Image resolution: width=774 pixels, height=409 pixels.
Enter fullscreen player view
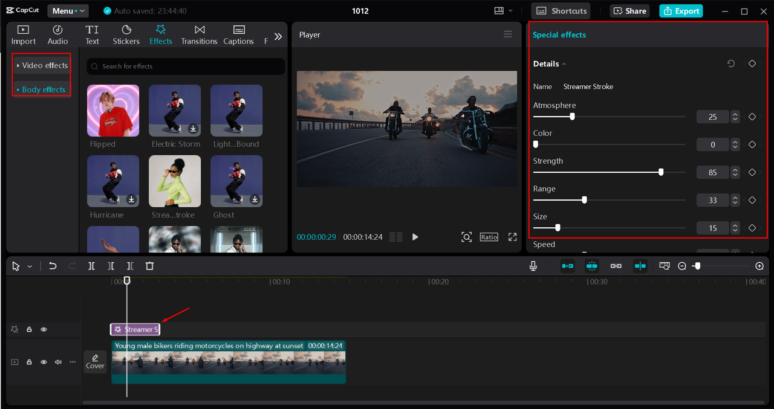click(513, 237)
